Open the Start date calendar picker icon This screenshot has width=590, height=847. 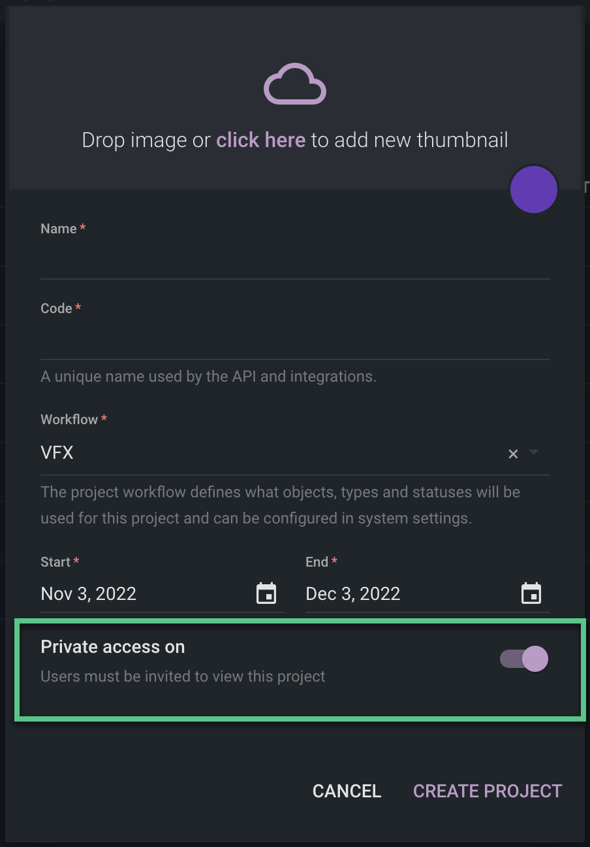266,593
